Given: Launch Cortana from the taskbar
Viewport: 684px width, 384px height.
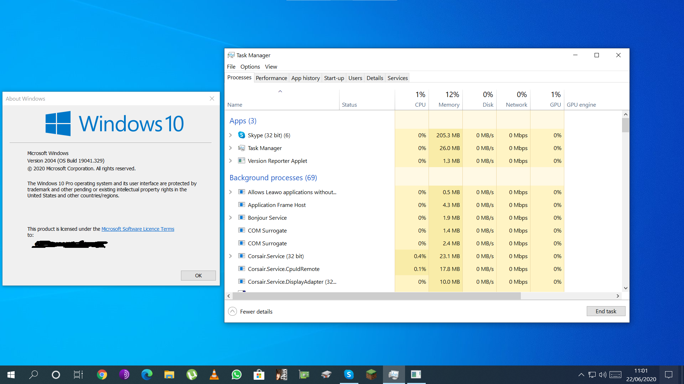Looking at the screenshot, I should [x=56, y=375].
